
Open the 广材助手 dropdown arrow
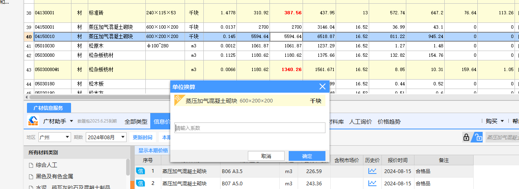71,121
